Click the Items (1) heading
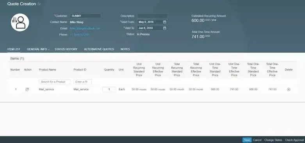The width and height of the screenshot is (305, 143). (x=17, y=58)
